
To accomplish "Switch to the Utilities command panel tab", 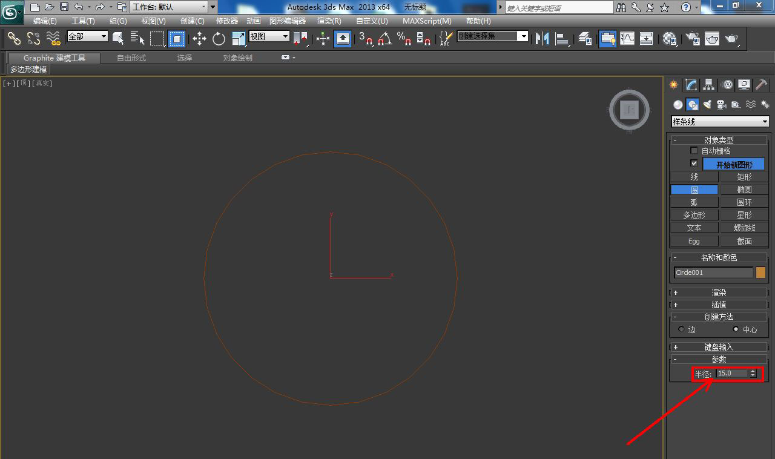I will (x=762, y=85).
